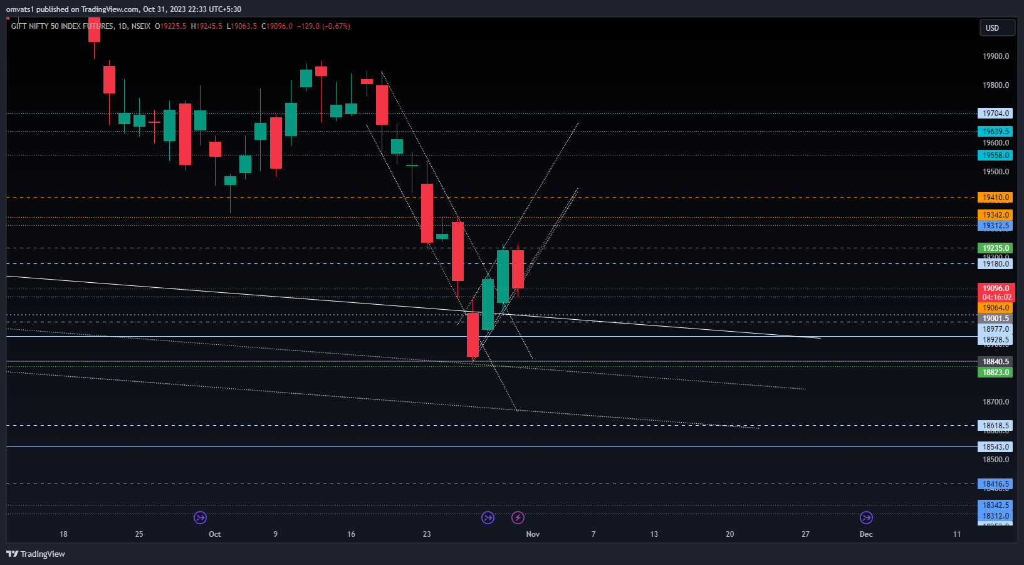The width and height of the screenshot is (1024, 565).
Task: Click the 19558.0 price label
Action: tap(995, 156)
